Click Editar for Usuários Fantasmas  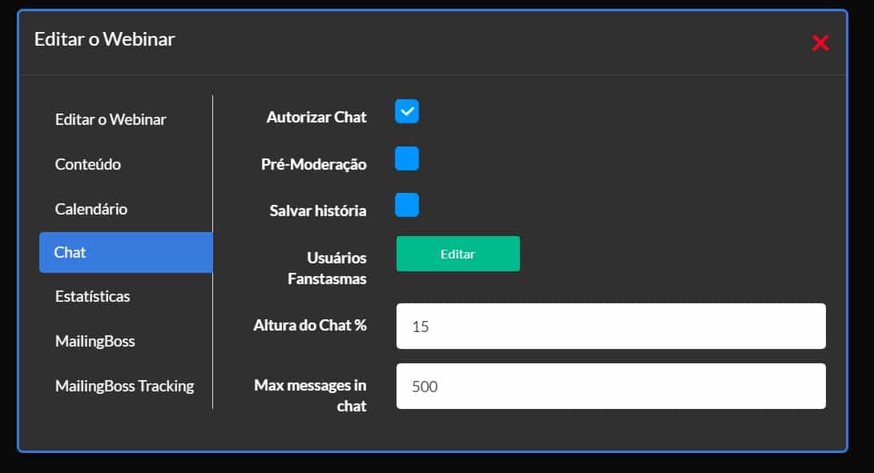pos(457,254)
